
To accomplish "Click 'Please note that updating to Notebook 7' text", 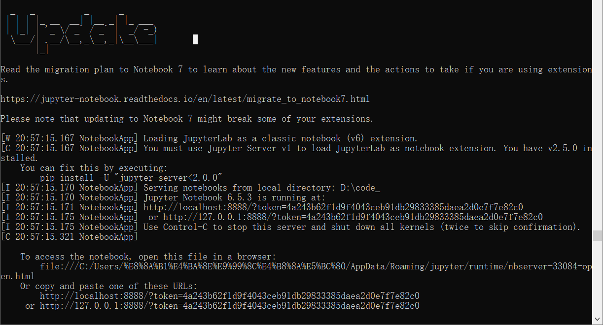I will [186, 119].
